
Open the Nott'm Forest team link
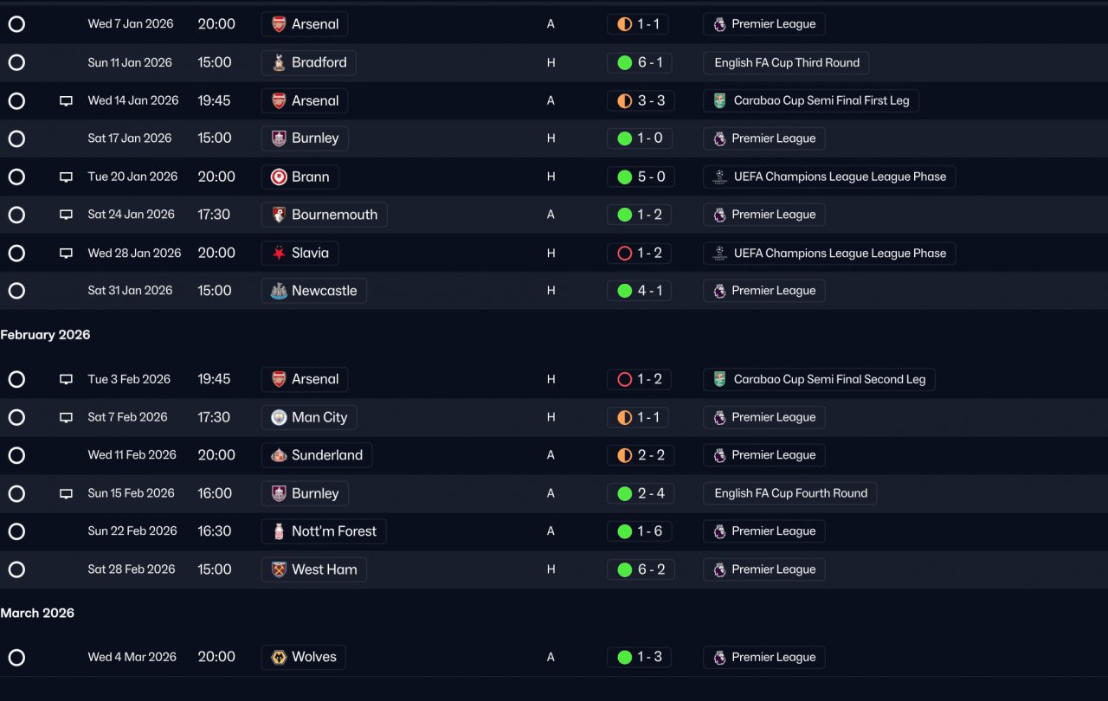pyautogui.click(x=324, y=531)
